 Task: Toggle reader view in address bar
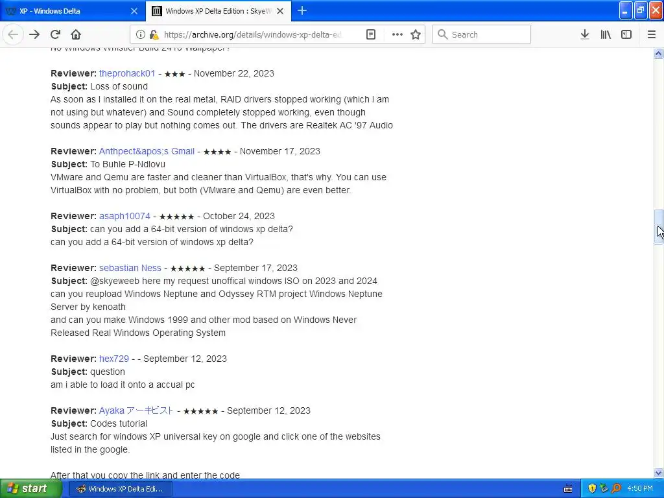[370, 34]
